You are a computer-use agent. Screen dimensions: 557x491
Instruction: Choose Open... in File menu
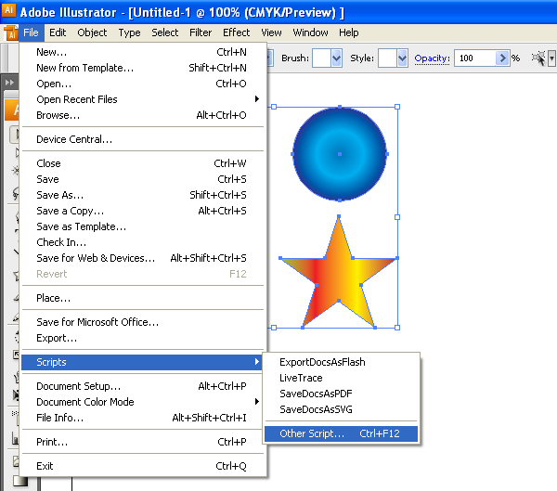pyautogui.click(x=142, y=84)
